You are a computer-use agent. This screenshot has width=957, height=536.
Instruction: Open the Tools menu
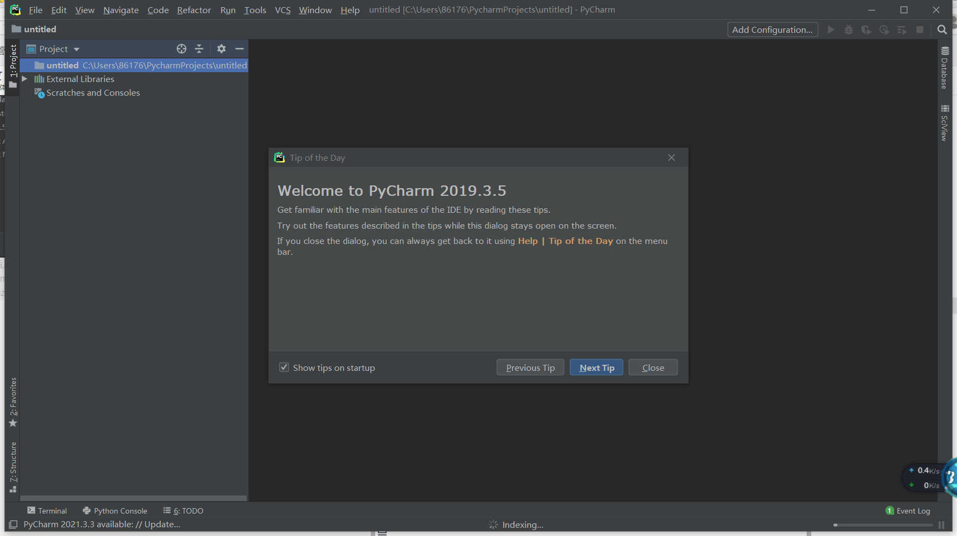(255, 10)
